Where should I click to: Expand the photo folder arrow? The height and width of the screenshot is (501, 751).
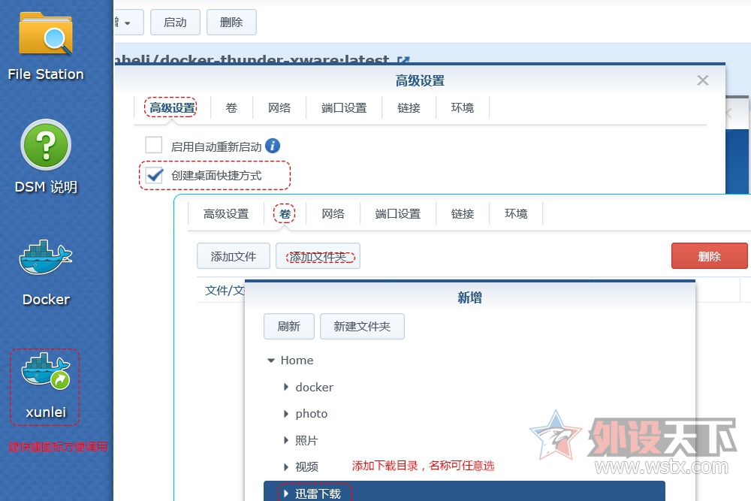(x=286, y=413)
